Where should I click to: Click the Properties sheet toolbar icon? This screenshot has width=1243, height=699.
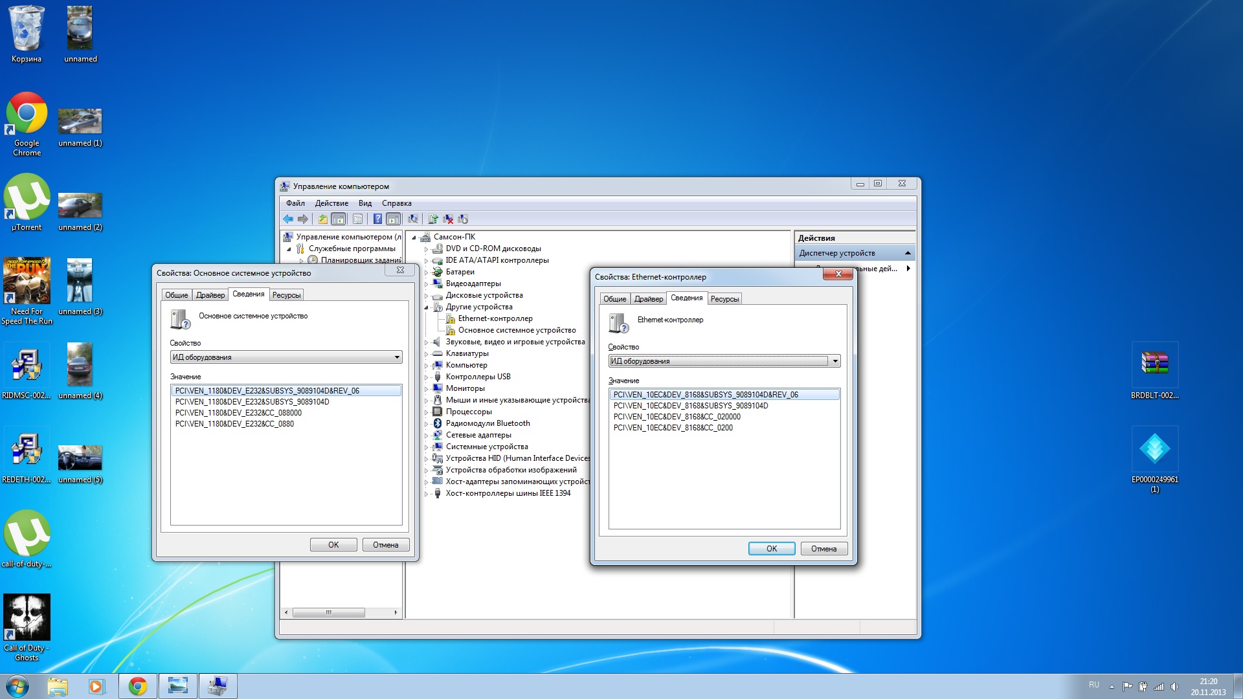click(357, 219)
